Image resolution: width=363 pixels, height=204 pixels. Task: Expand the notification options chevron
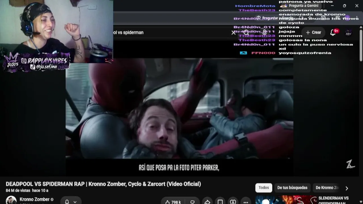[x=75, y=202]
